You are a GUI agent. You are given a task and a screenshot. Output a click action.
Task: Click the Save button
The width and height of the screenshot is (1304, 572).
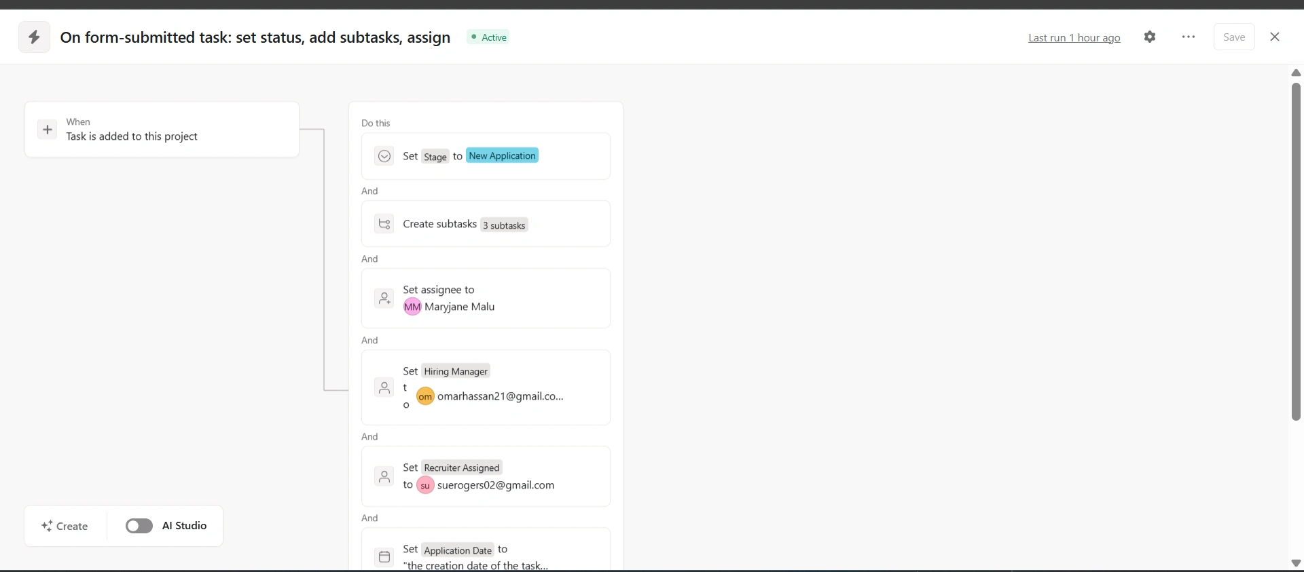[x=1233, y=37]
